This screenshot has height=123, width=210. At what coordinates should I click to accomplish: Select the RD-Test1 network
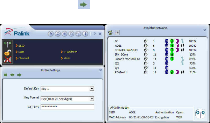pos(121,72)
